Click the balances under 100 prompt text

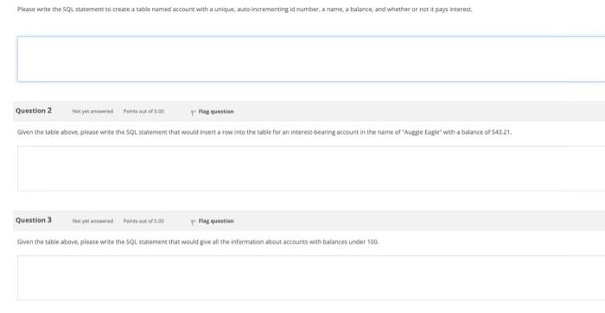point(198,242)
